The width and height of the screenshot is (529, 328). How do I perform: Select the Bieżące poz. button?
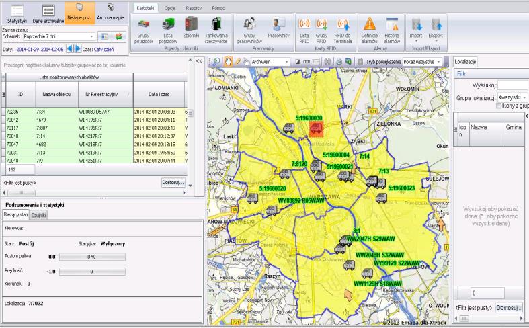coord(79,14)
